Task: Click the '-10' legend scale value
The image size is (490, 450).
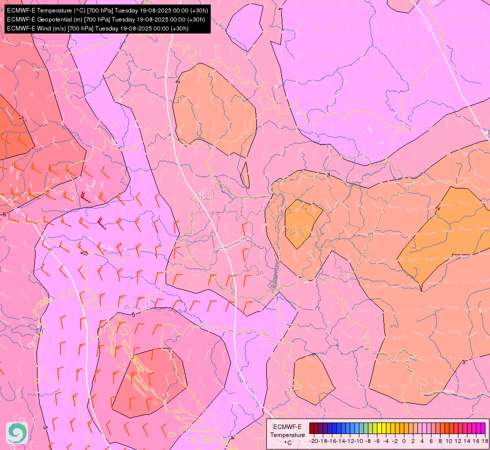Action: tap(359, 441)
